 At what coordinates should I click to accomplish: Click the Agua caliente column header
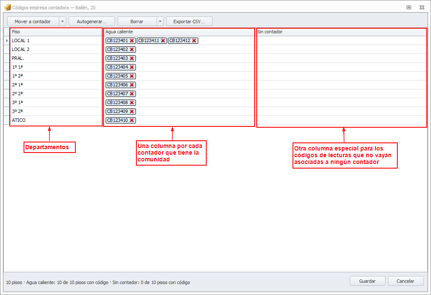pos(179,32)
